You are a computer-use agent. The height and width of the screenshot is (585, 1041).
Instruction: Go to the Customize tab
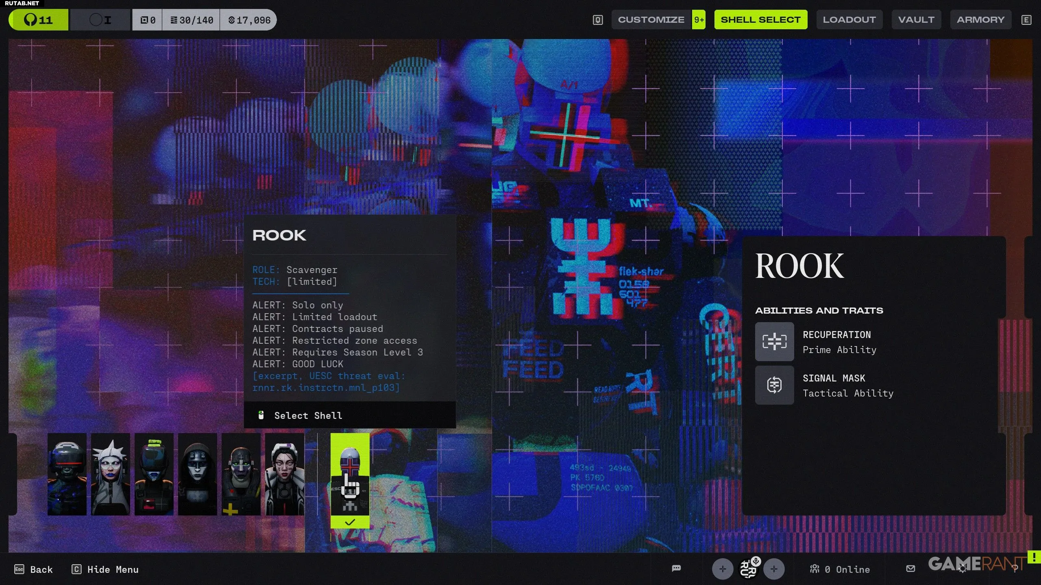[651, 19]
